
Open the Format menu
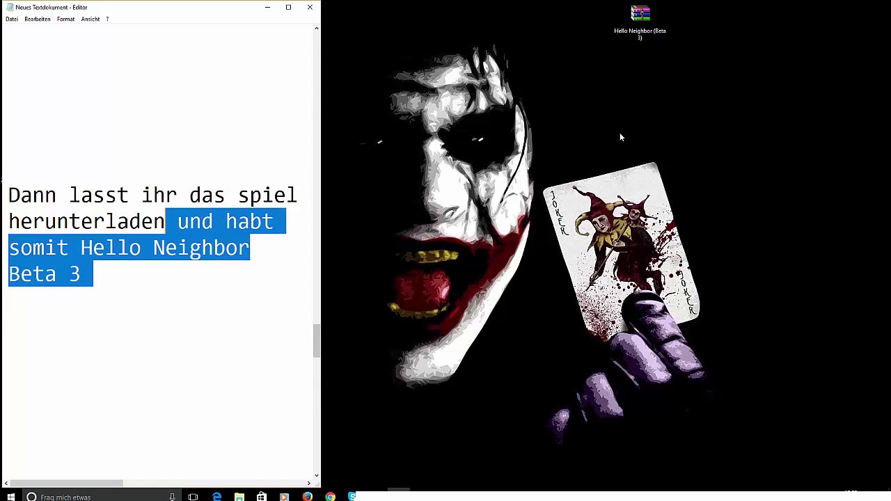65,19
